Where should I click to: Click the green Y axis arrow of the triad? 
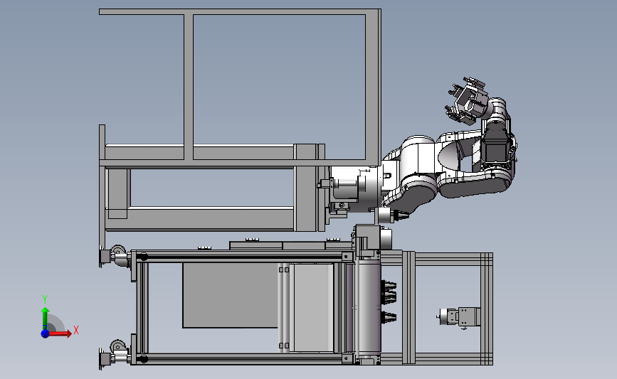point(45,319)
